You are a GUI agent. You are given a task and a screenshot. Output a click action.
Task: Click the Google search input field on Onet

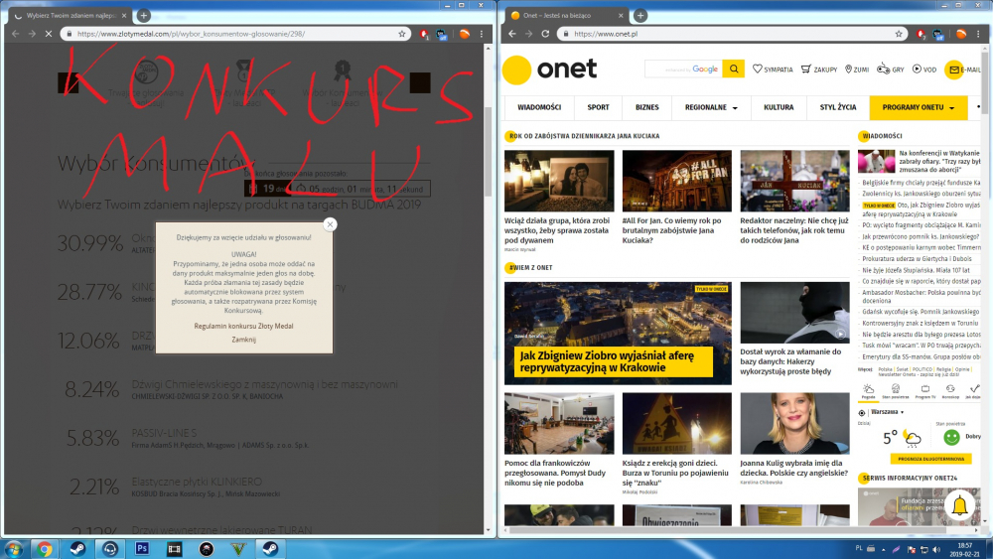682,69
